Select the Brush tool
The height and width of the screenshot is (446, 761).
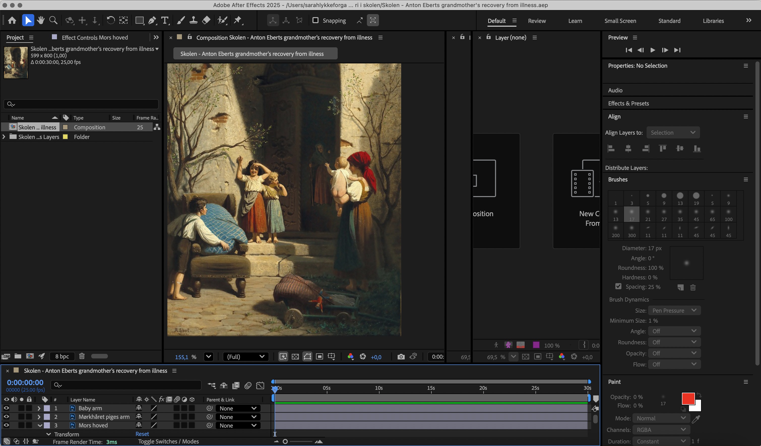[x=181, y=20]
